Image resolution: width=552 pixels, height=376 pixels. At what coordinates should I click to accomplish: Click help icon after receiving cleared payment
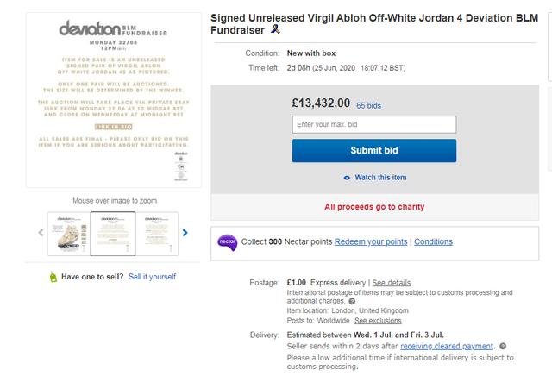pos(503,346)
